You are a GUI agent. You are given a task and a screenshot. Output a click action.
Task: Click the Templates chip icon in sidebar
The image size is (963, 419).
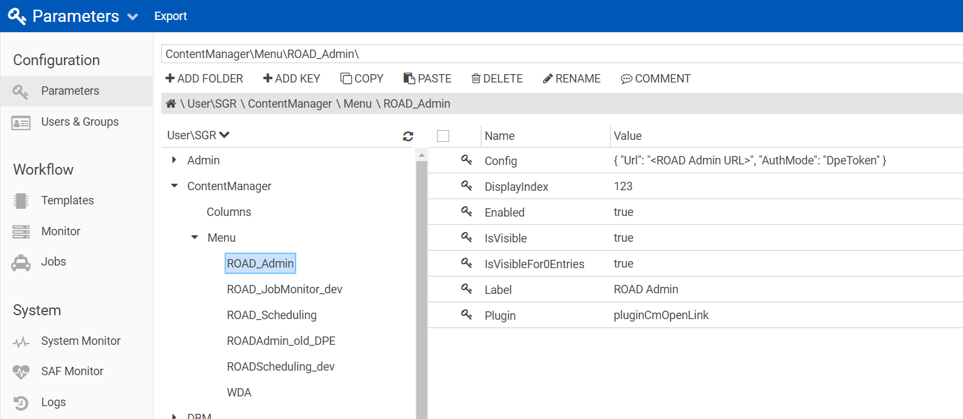(x=21, y=200)
